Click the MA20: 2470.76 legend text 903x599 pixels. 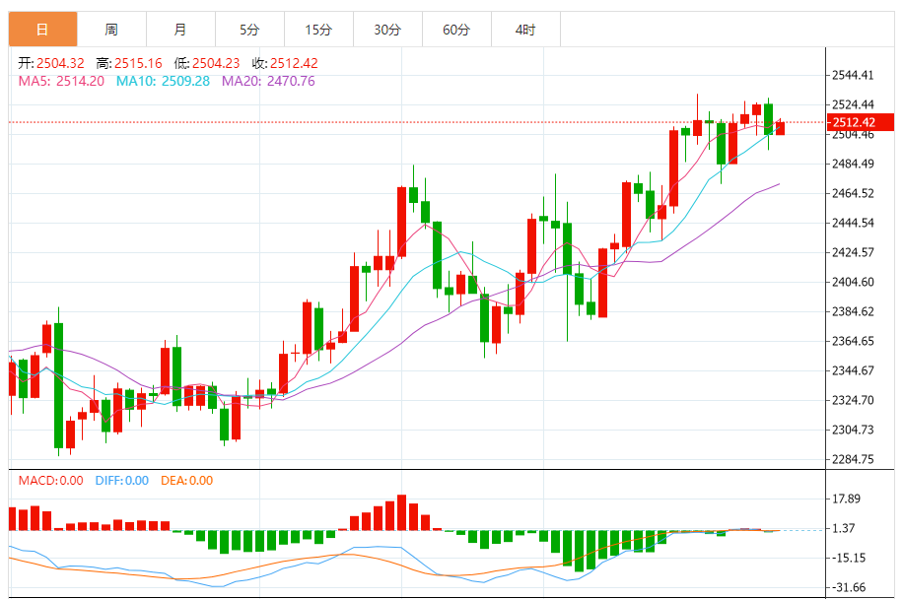268,81
